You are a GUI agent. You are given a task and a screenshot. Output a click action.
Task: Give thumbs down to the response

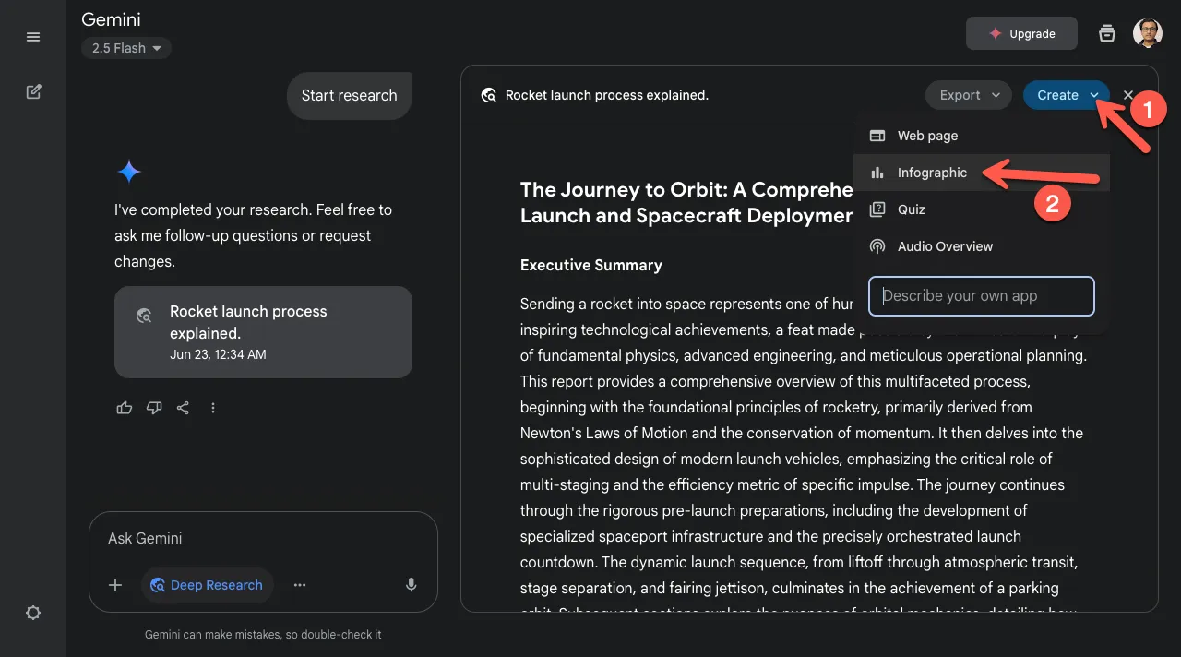point(154,408)
